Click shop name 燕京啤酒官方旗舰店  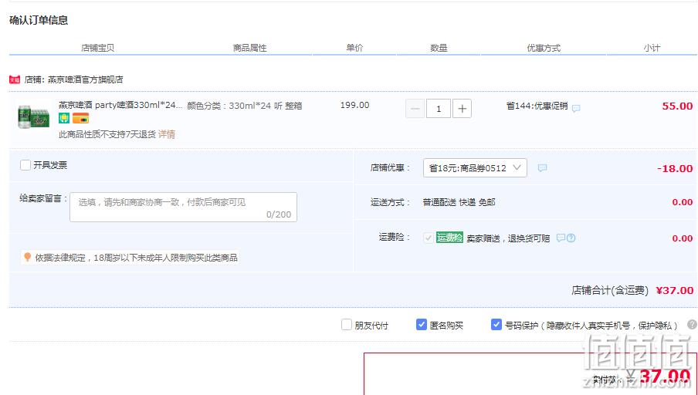click(86, 79)
